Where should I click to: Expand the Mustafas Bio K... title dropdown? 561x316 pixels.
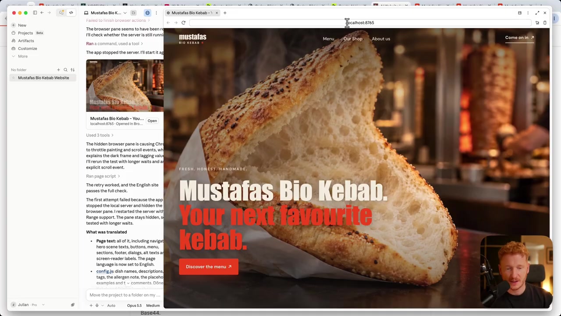[x=125, y=13]
